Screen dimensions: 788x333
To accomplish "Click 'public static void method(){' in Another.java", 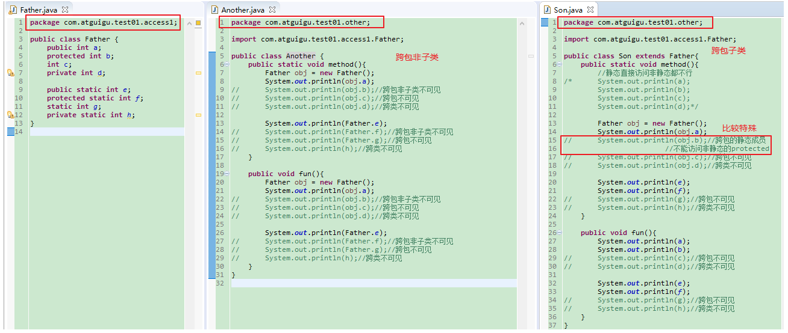I will tap(307, 64).
